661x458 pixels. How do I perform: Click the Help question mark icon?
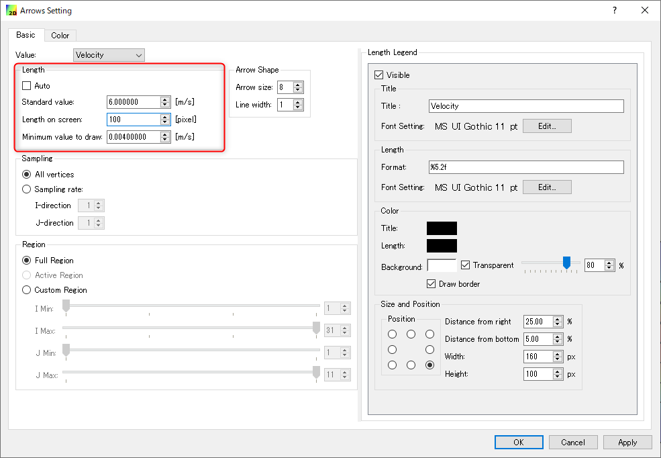point(615,11)
